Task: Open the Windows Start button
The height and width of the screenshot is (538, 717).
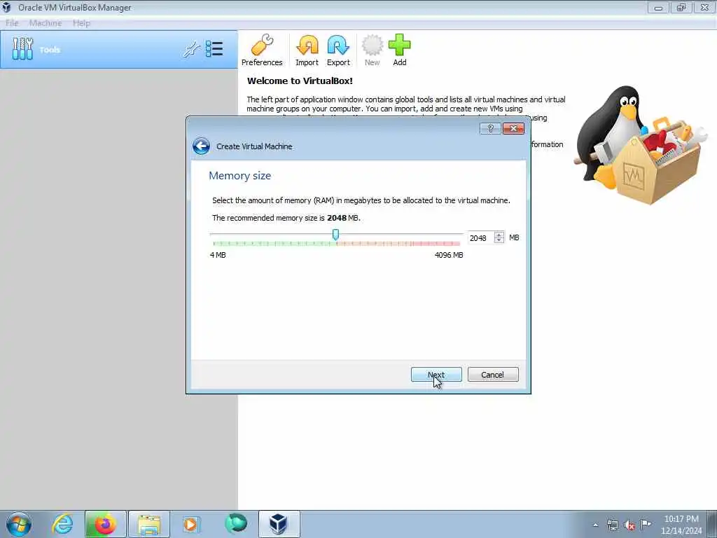Action: (x=19, y=524)
